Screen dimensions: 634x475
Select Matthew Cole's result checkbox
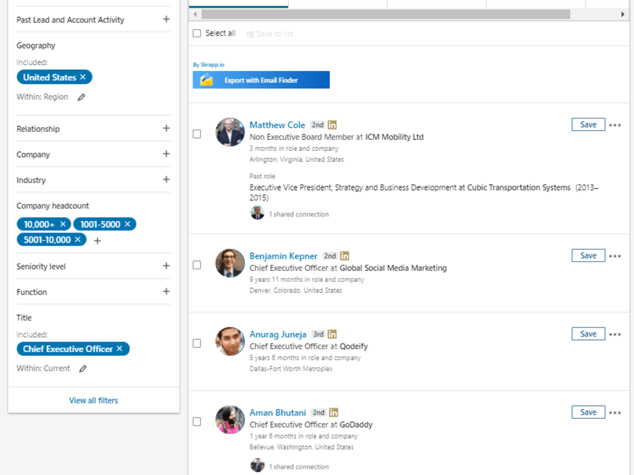click(x=197, y=134)
